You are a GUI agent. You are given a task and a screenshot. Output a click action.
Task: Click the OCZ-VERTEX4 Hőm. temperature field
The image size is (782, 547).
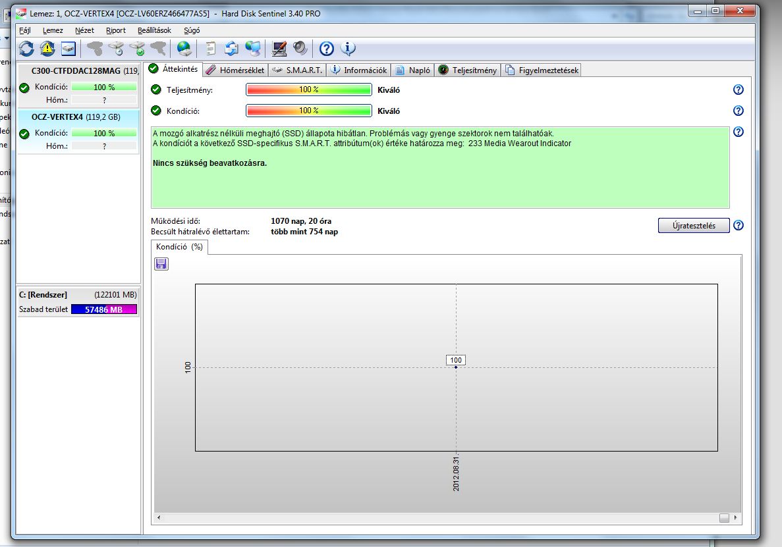(x=103, y=146)
